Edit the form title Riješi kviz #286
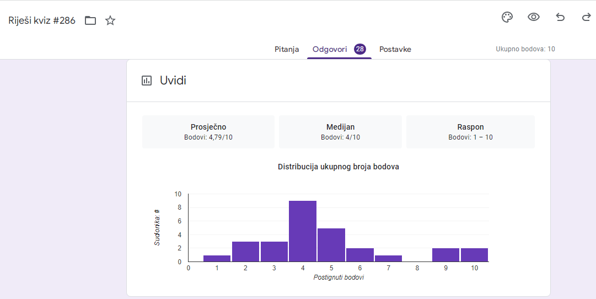 pyautogui.click(x=42, y=20)
